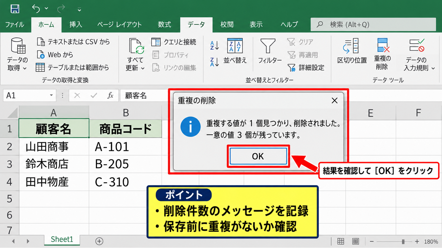The height and width of the screenshot is (248, 442).
Task: Select テーブルまたは範囲から option
Action: [72, 67]
